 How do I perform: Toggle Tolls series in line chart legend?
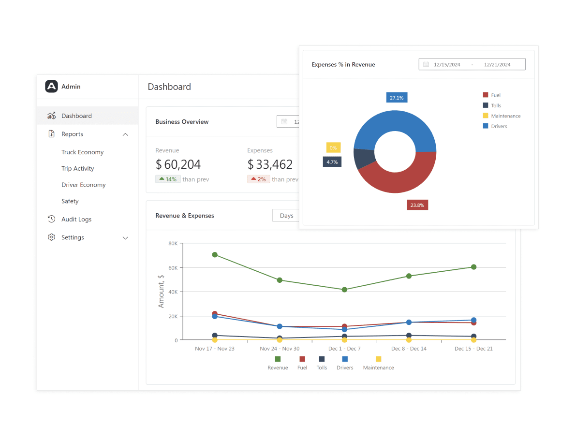tap(322, 363)
